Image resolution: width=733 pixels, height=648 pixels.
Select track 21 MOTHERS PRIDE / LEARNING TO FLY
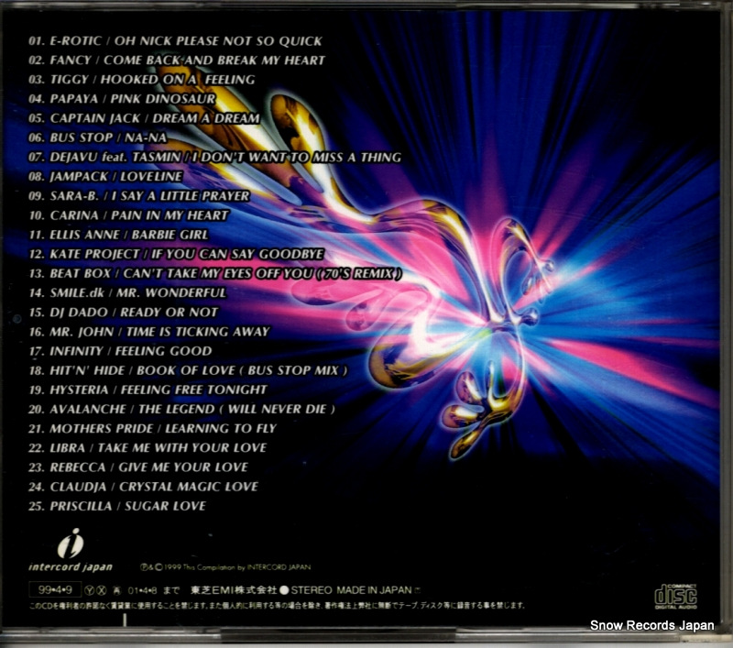pos(152,429)
